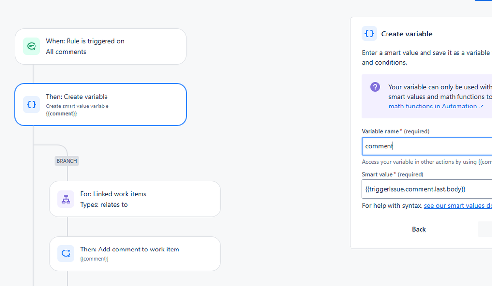Follow the "see our smart values" documentation link

457,205
